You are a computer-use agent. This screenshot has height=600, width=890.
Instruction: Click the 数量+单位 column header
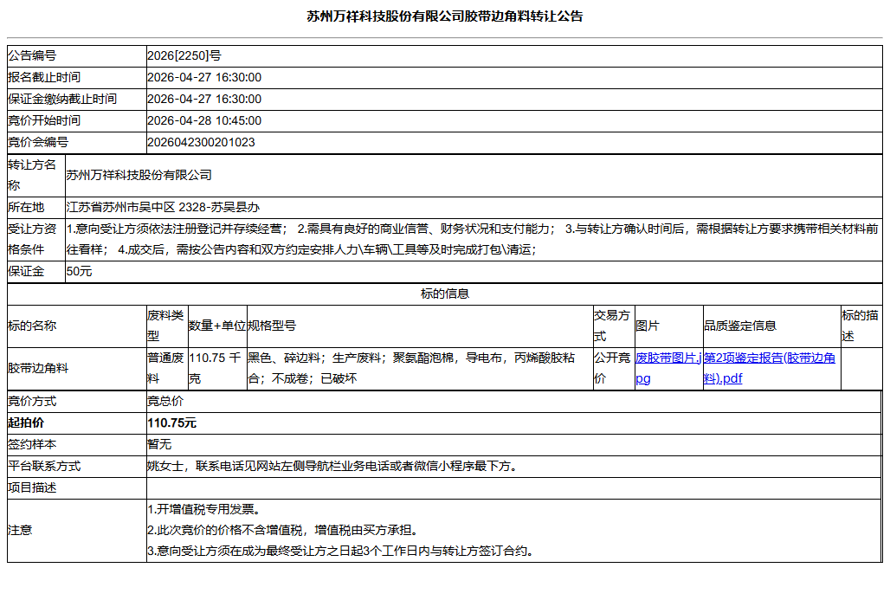tap(216, 326)
